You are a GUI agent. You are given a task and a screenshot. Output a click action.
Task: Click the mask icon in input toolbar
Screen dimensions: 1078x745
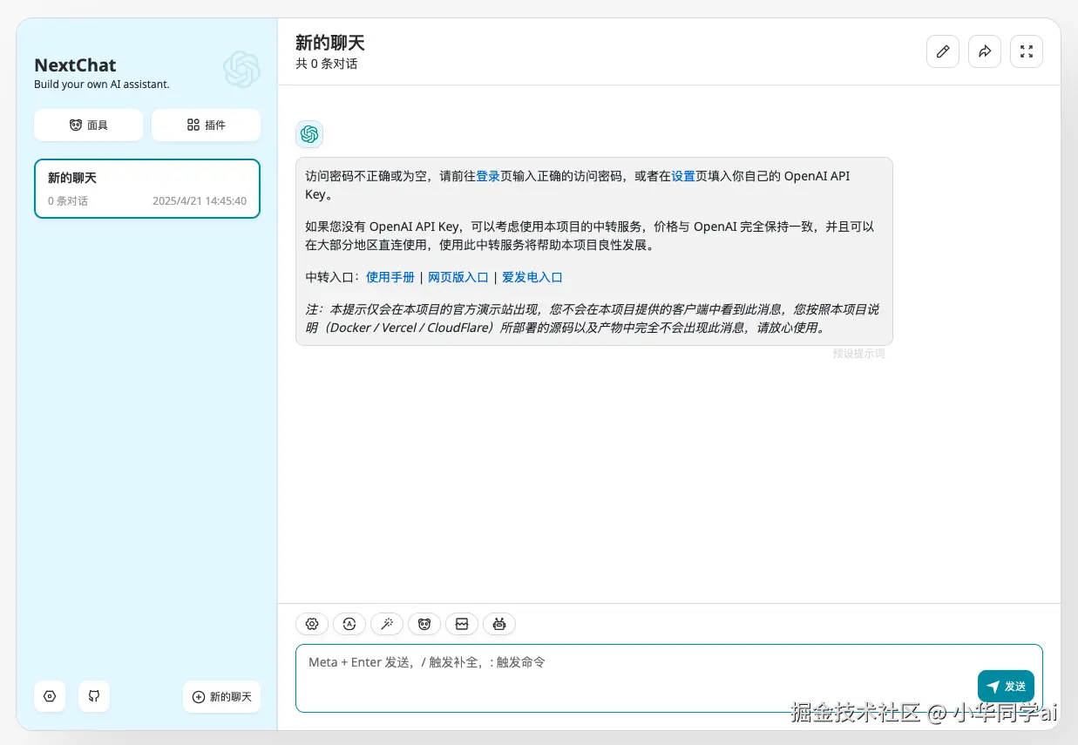coord(424,624)
